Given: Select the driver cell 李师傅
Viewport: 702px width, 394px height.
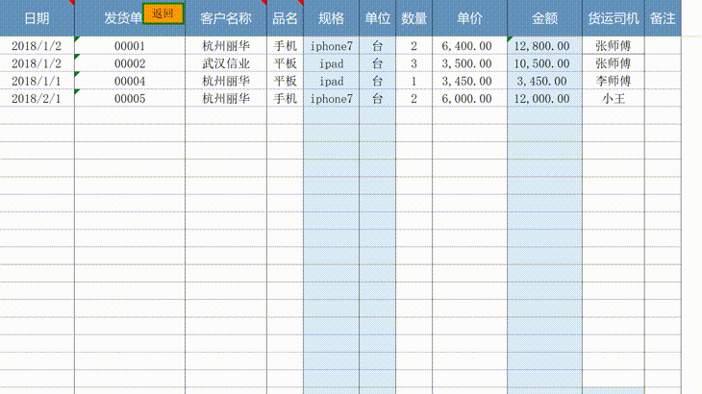Looking at the screenshot, I should pyautogui.click(x=613, y=82).
